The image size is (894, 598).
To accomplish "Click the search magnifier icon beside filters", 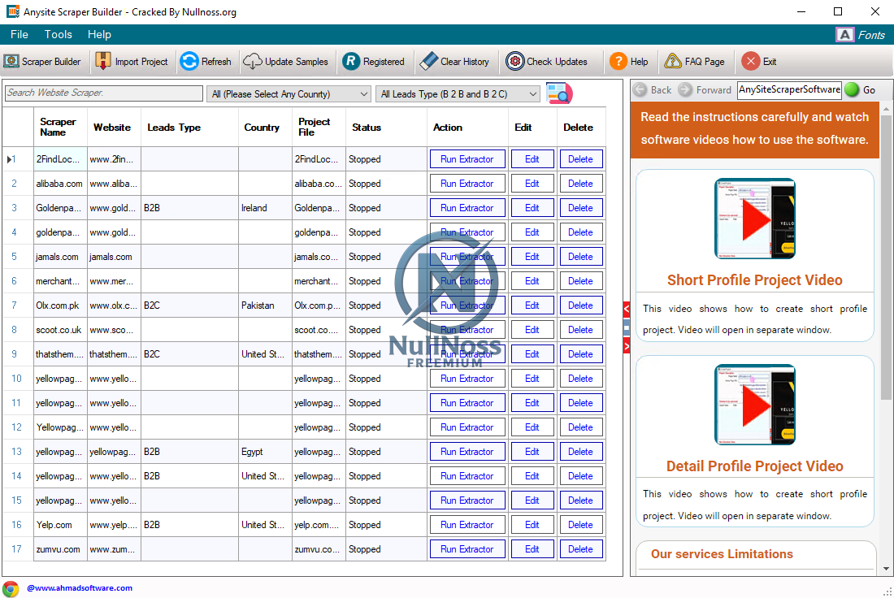I will click(x=559, y=93).
